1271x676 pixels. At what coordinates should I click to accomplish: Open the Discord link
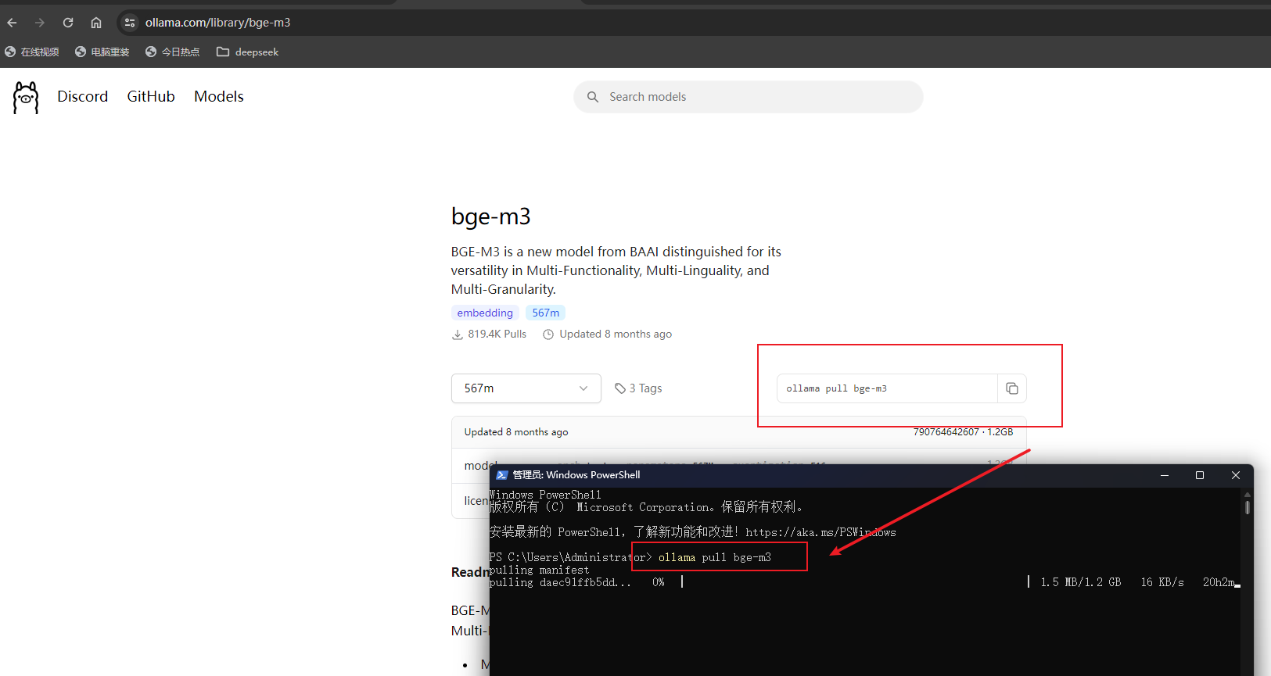click(82, 96)
